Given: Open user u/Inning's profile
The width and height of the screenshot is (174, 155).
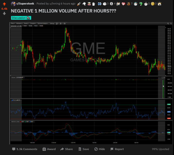Looking at the screenshot, I should pyautogui.click(x=55, y=4).
